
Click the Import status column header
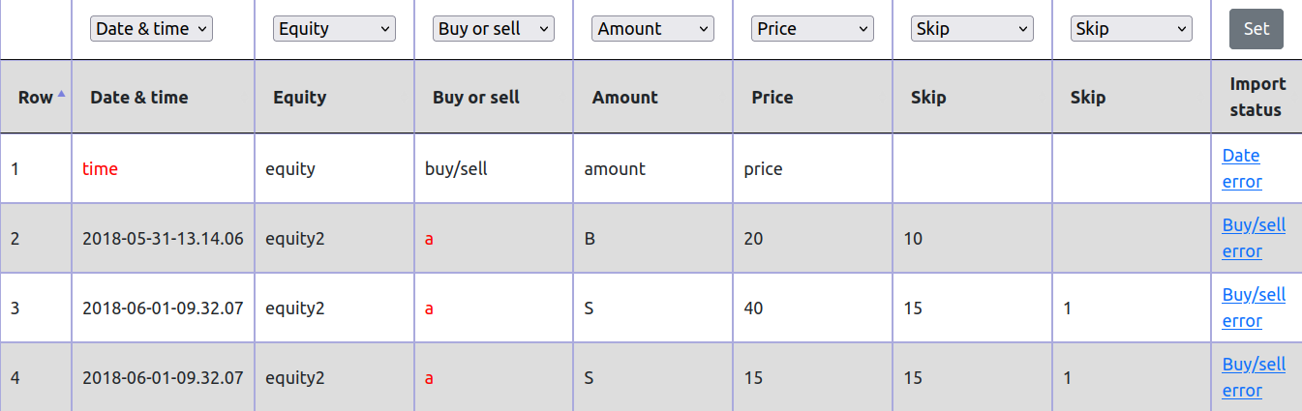(x=1257, y=97)
